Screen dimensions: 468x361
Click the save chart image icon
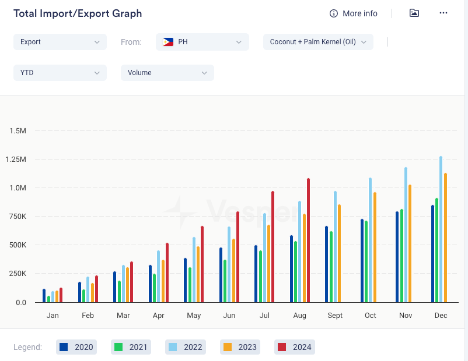[414, 13]
